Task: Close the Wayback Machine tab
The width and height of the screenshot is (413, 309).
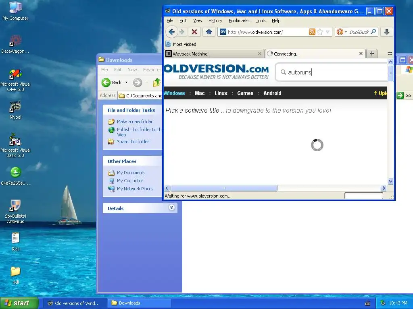Action: (259, 54)
